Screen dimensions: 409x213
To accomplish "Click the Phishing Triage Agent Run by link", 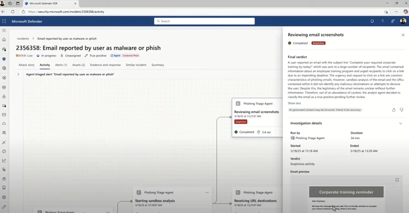I will (x=310, y=138).
